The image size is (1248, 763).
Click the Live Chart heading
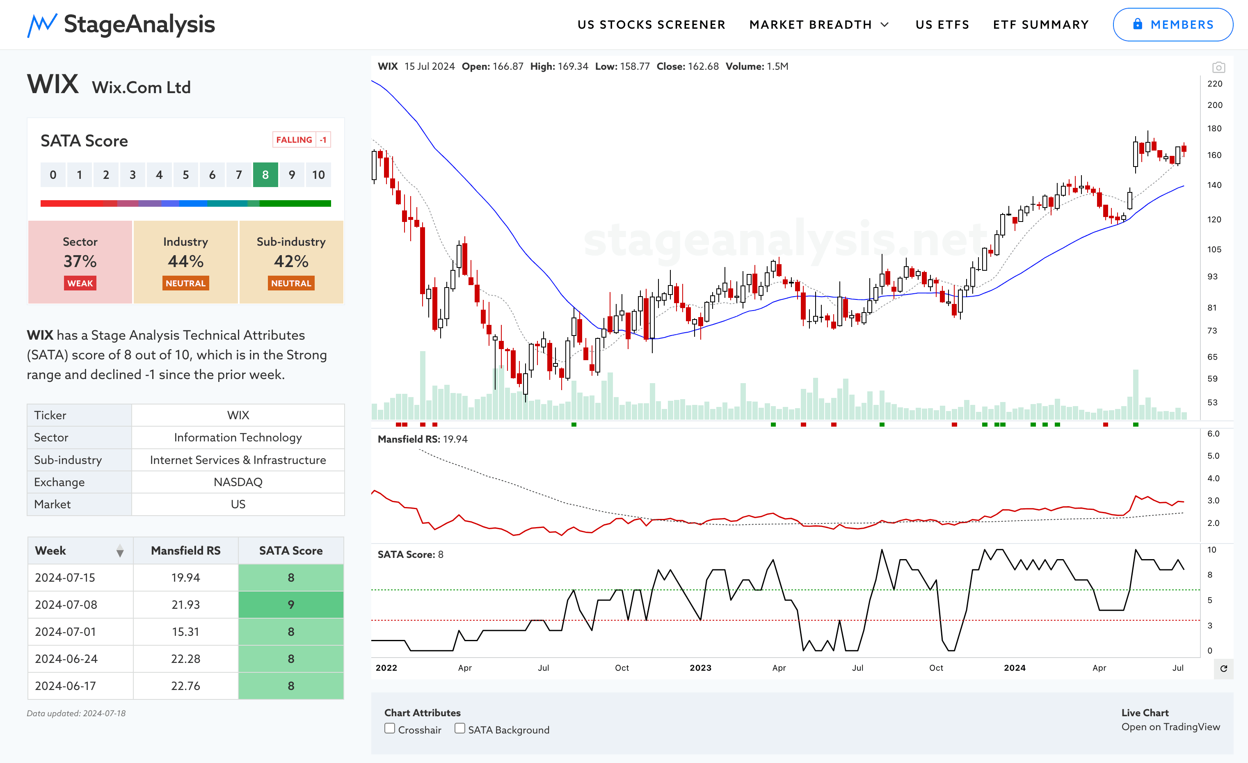(1145, 713)
